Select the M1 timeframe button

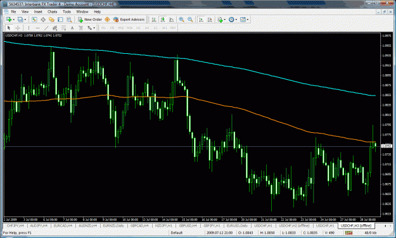tap(103, 28)
